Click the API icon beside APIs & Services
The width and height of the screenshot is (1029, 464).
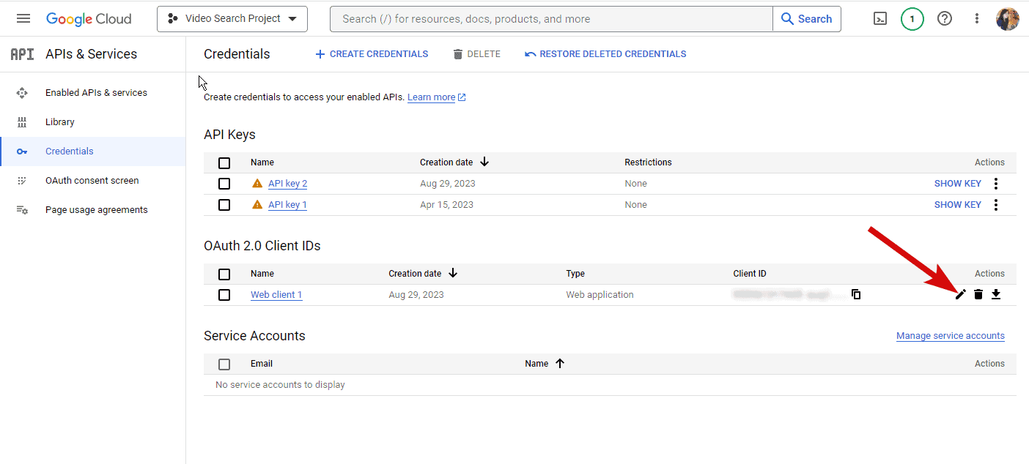click(x=22, y=54)
